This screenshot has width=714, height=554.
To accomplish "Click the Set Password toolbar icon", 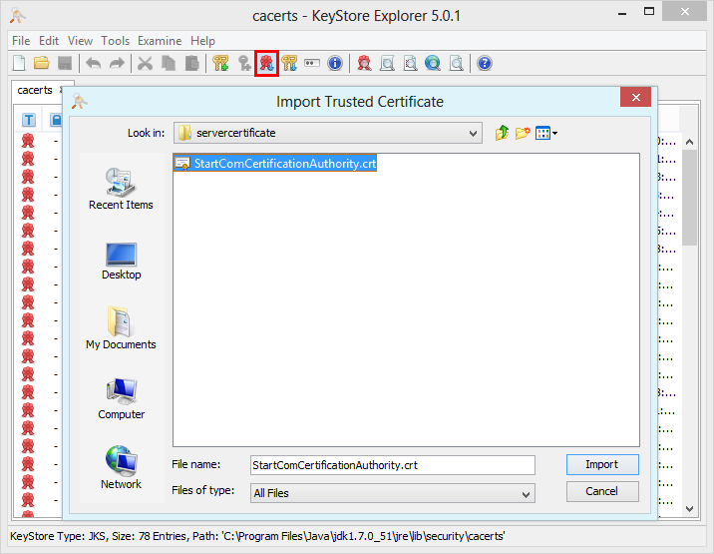I will [312, 63].
